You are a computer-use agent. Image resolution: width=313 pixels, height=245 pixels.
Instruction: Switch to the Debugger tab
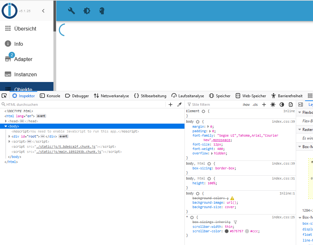click(x=77, y=96)
